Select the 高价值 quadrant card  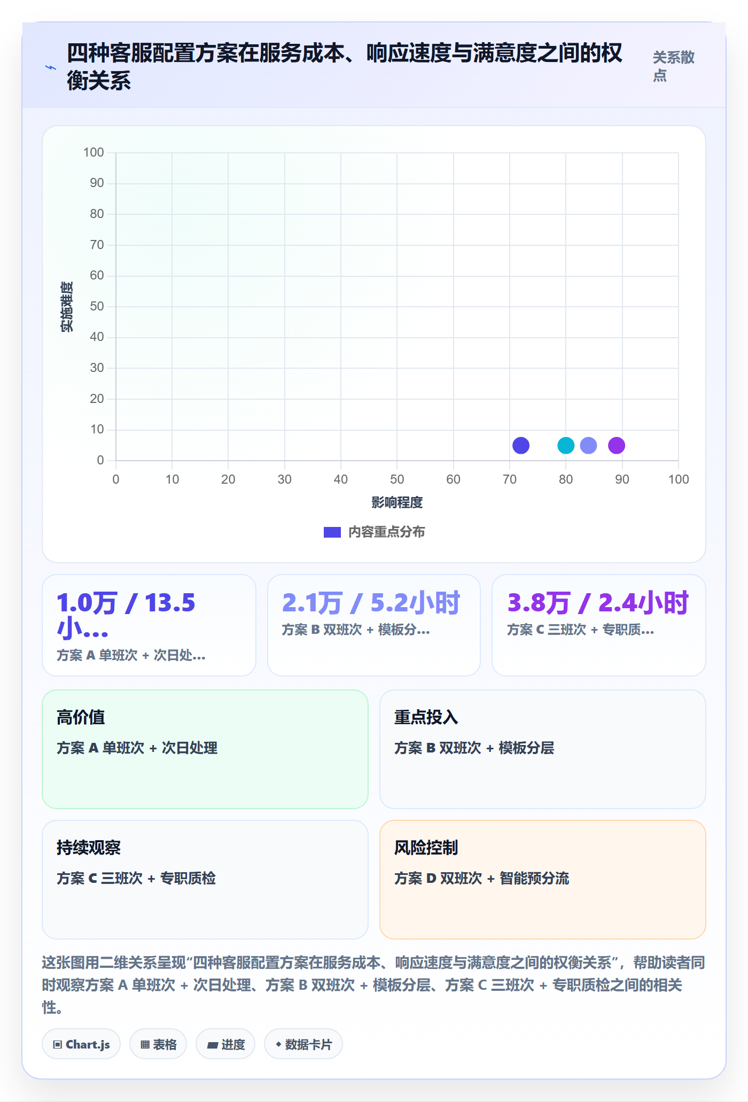(205, 749)
